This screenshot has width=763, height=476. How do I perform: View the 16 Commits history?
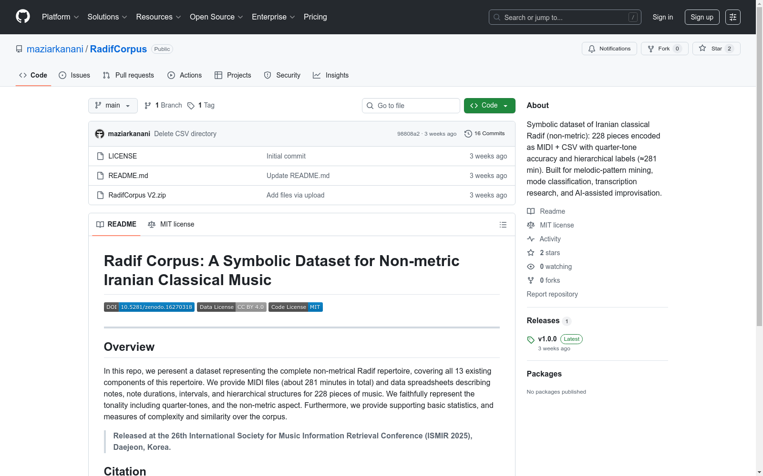[485, 134]
